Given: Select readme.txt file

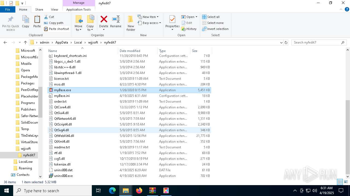Looking at the screenshot, I should [x=129, y=147].
